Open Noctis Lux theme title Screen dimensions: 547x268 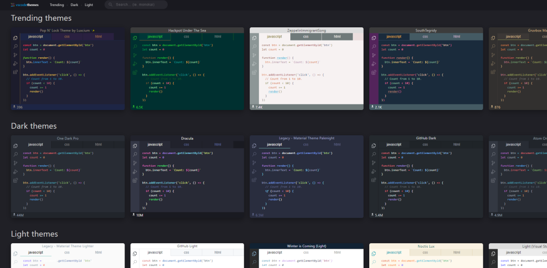click(426, 246)
